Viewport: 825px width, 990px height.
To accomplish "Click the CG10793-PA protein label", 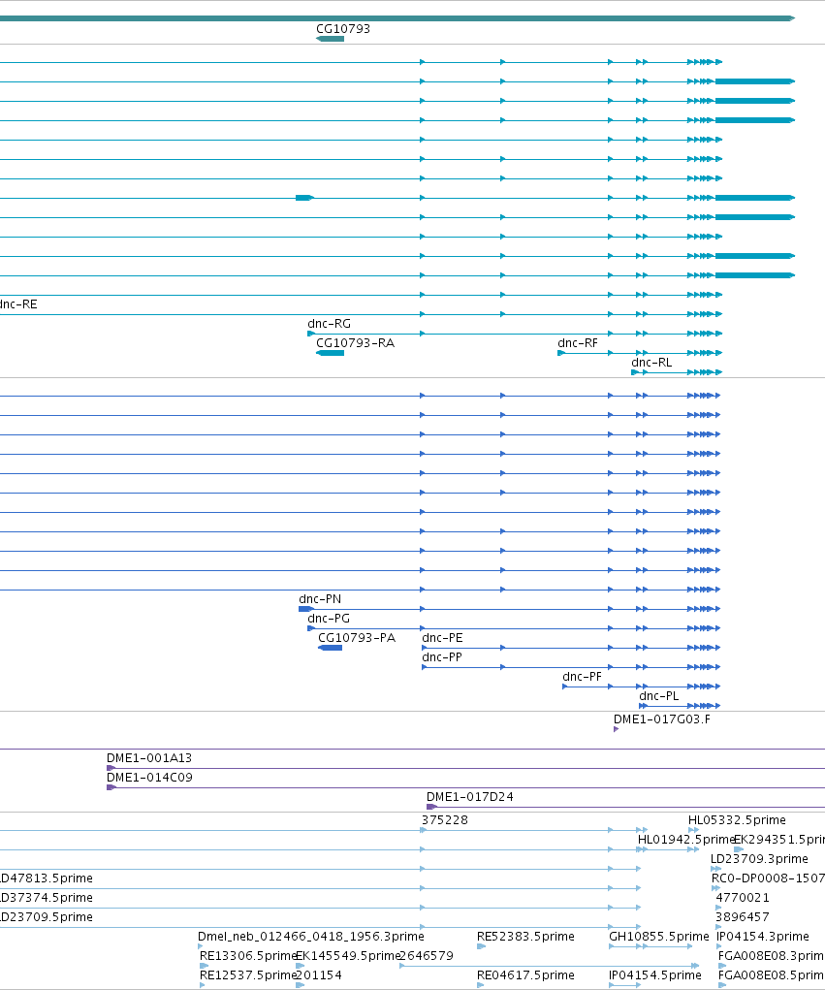I will (x=357, y=638).
